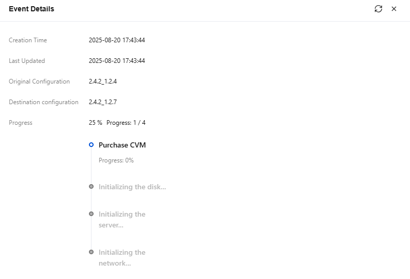The height and width of the screenshot is (279, 410).
Task: Click the Initializing the server... step label
Action: pyautogui.click(x=122, y=220)
